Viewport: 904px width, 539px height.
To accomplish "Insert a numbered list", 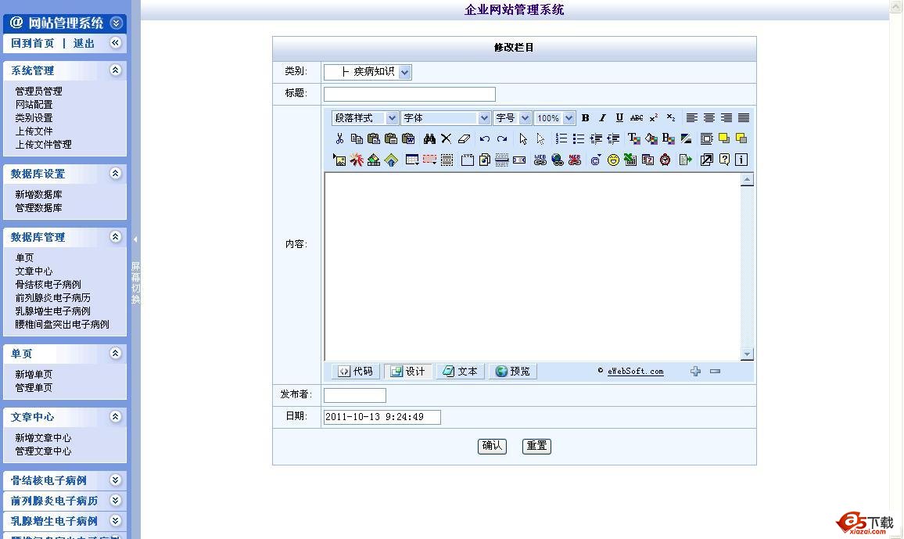I will pyautogui.click(x=561, y=138).
